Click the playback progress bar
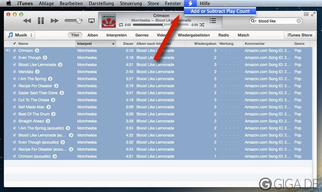 click(x=161, y=25)
